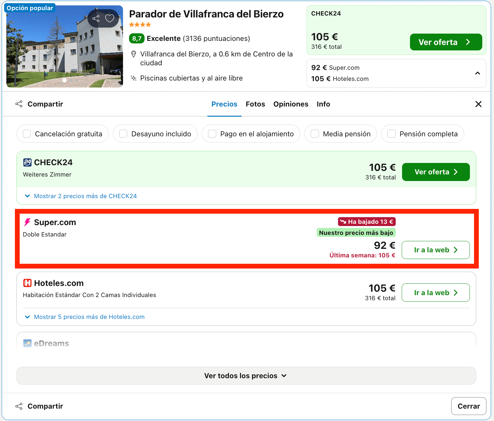Switch to the Info tab

[323, 104]
